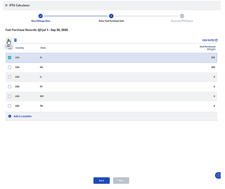Click the IL state cell
225x189 pixels.
[x=41, y=77]
